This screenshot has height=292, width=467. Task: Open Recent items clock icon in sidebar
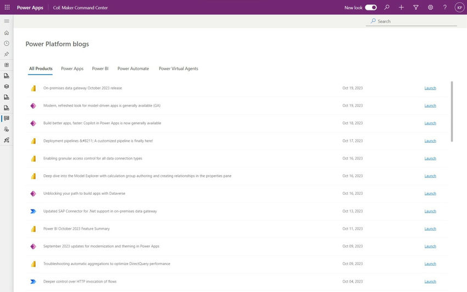(x=7, y=43)
